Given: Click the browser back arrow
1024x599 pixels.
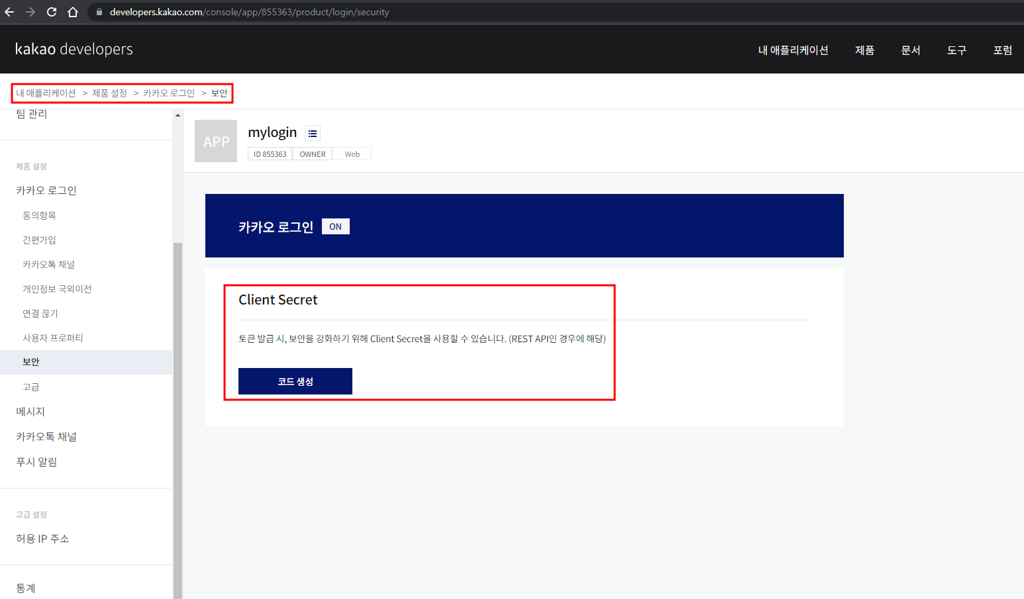Looking at the screenshot, I should pyautogui.click(x=9, y=12).
